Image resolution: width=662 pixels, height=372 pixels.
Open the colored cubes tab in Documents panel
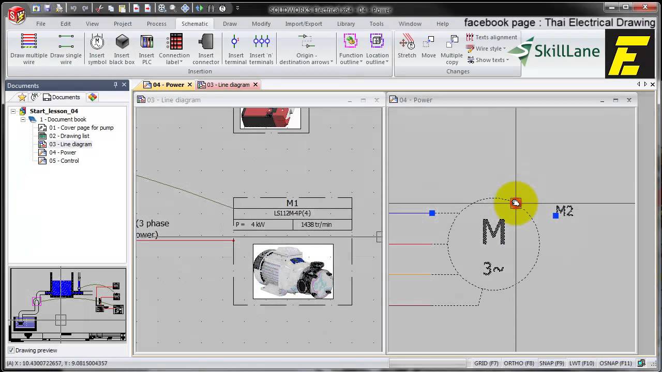click(x=92, y=97)
